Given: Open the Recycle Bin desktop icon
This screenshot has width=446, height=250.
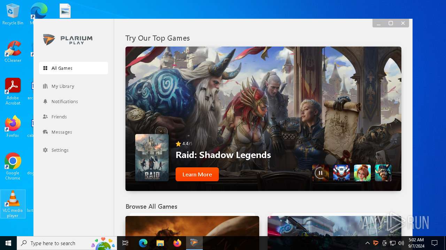Looking at the screenshot, I should [13, 15].
